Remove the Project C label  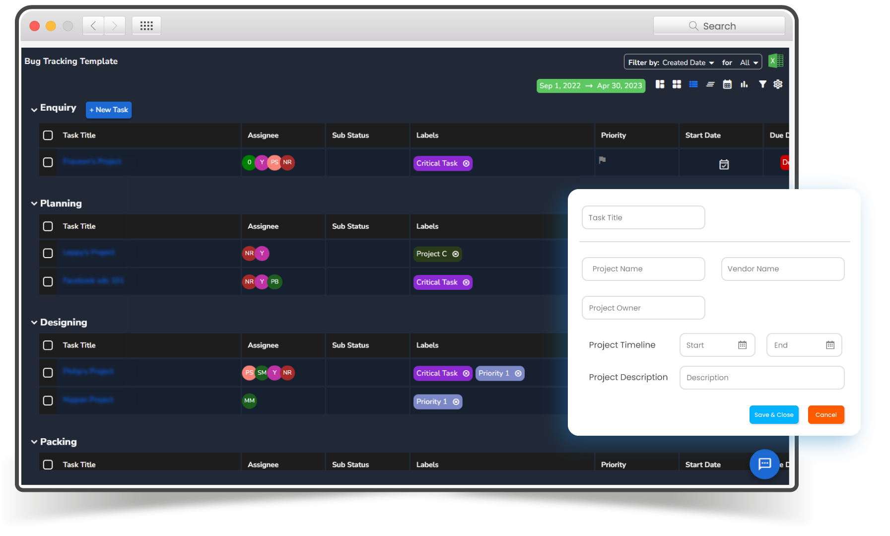click(455, 254)
